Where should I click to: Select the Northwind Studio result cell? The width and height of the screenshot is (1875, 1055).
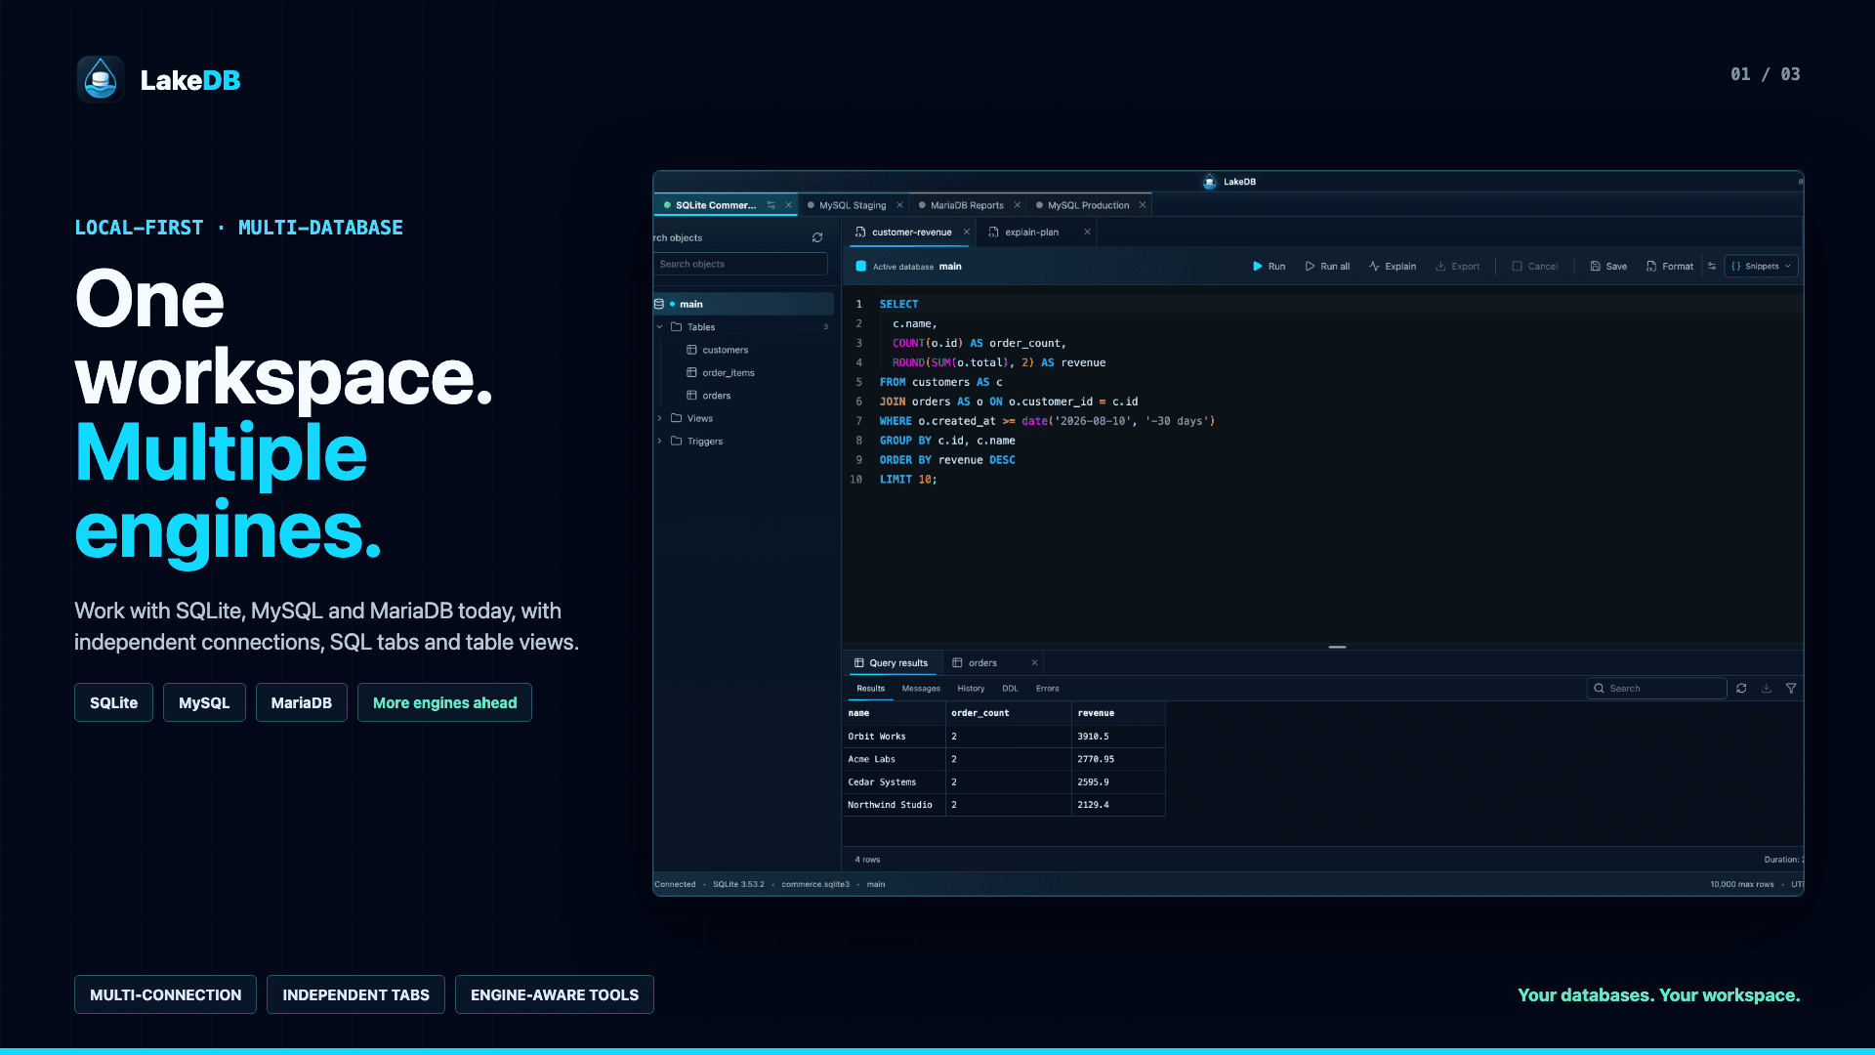(894, 805)
